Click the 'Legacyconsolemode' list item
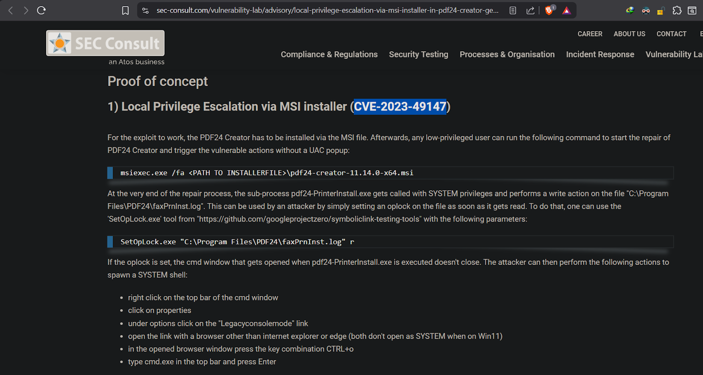Image resolution: width=703 pixels, height=375 pixels. 218,324
